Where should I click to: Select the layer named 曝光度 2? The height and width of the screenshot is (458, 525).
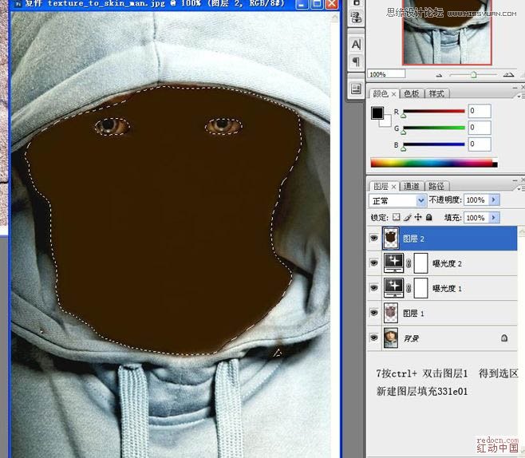447,263
